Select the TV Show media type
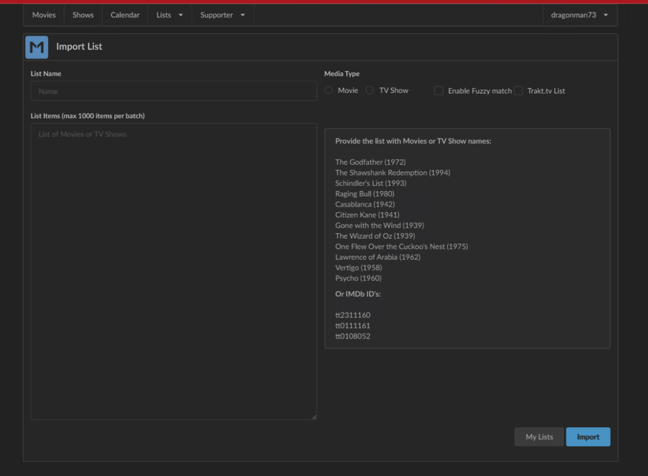The image size is (648, 476). [369, 90]
